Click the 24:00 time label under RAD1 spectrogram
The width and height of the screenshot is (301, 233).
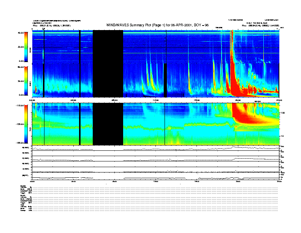(279, 100)
